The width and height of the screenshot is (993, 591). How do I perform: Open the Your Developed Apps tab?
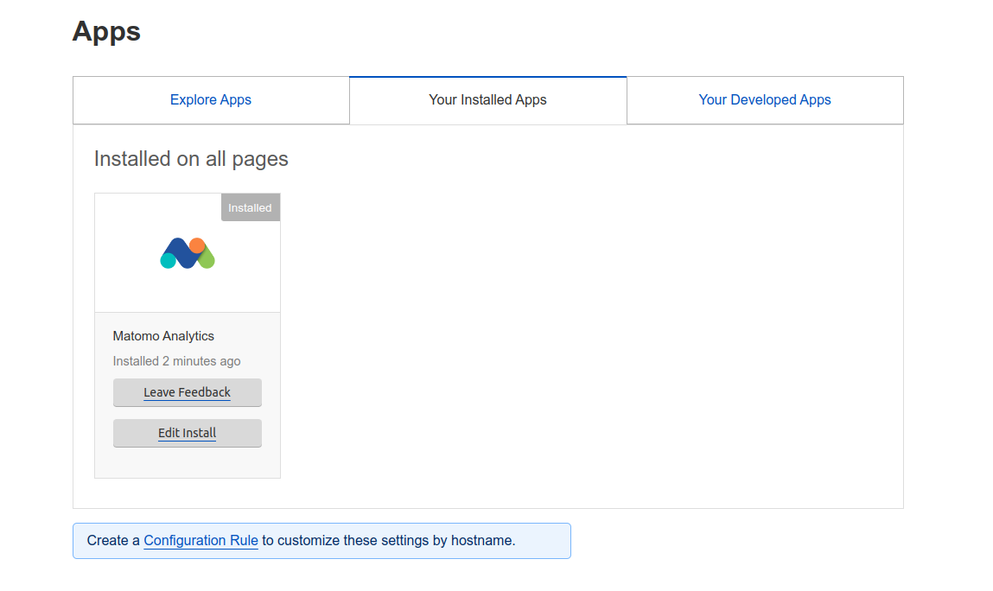764,100
